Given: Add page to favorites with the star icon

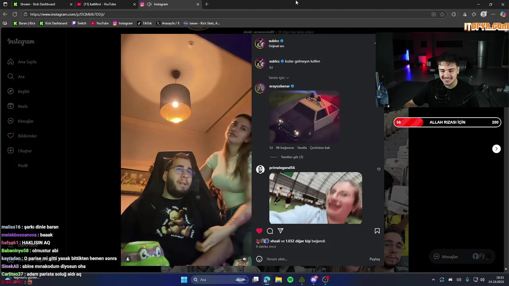Looking at the screenshot, I should click(442, 14).
